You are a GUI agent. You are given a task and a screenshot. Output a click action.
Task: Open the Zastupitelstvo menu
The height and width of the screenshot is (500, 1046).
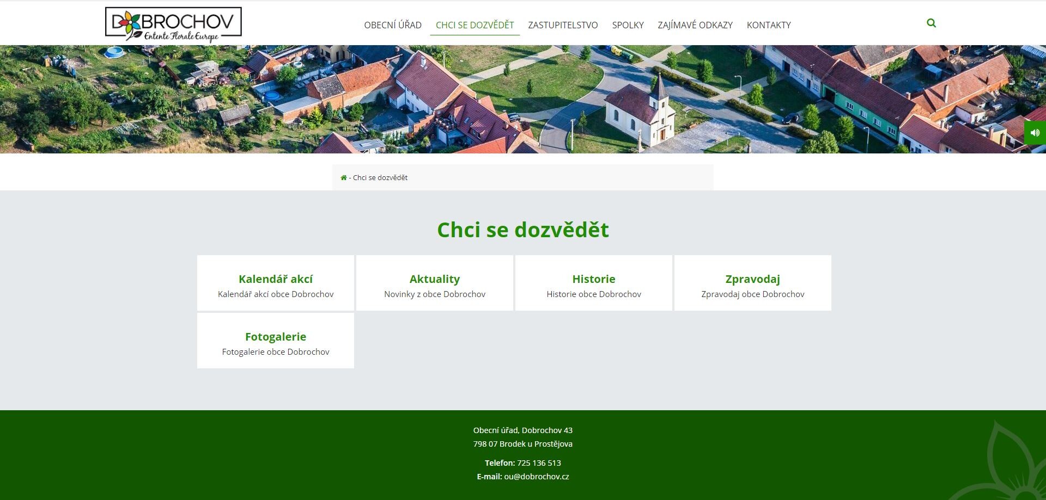coord(563,25)
